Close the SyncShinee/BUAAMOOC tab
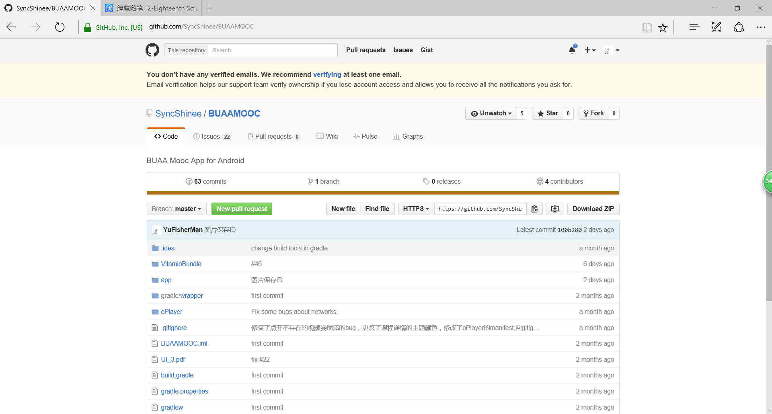Screen dimensions: 772x414 click(x=93, y=8)
